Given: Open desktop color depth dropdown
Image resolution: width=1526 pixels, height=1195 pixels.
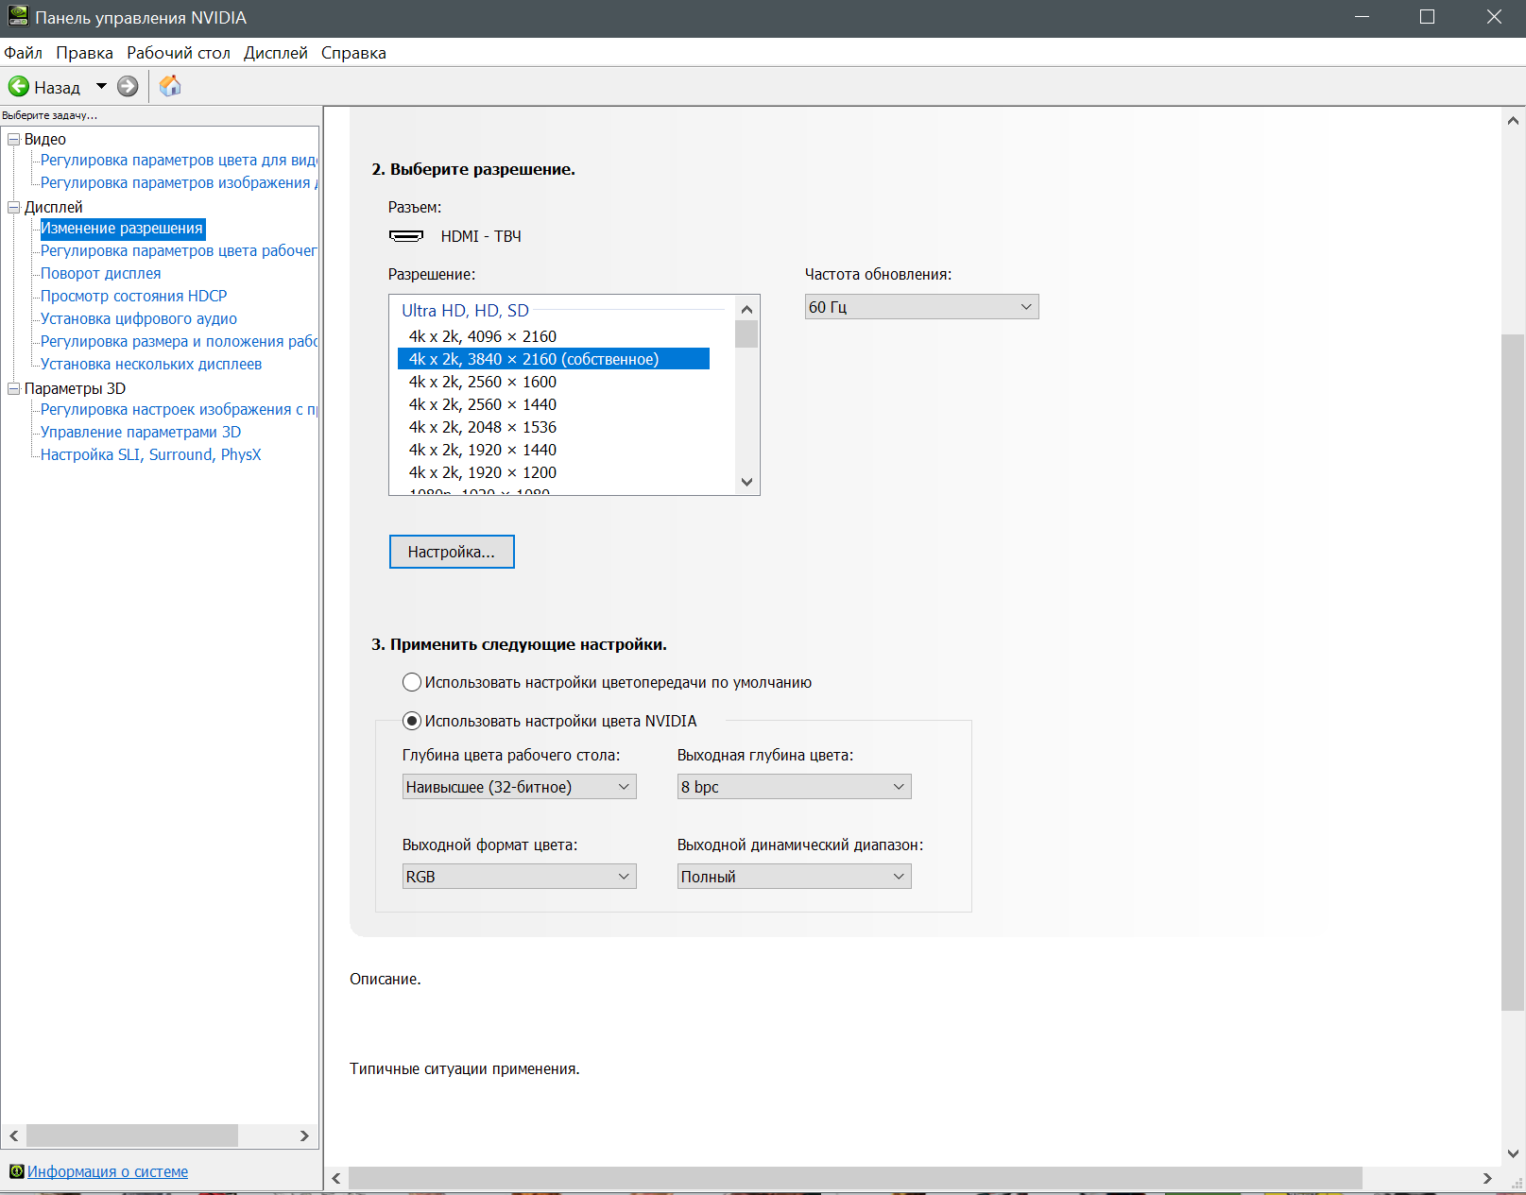Looking at the screenshot, I should pyautogui.click(x=519, y=787).
